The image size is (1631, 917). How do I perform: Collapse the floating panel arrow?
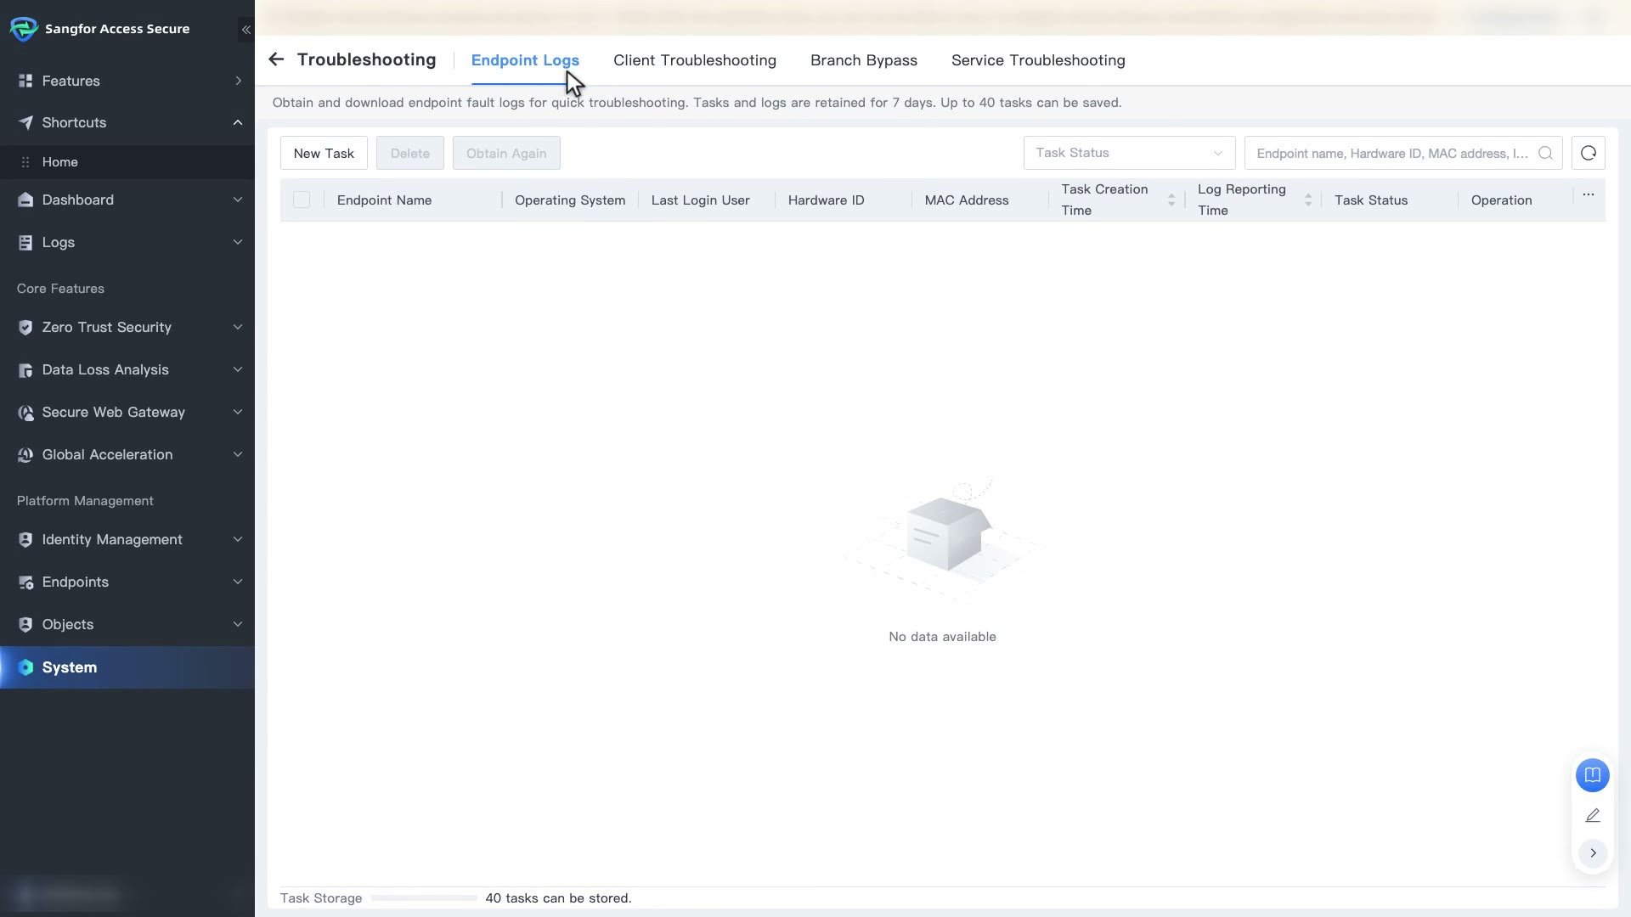[1593, 852]
